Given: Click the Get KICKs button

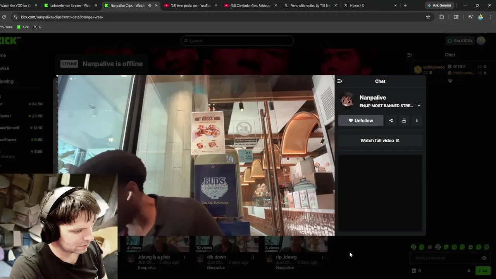Looking at the screenshot, I should [x=460, y=41].
